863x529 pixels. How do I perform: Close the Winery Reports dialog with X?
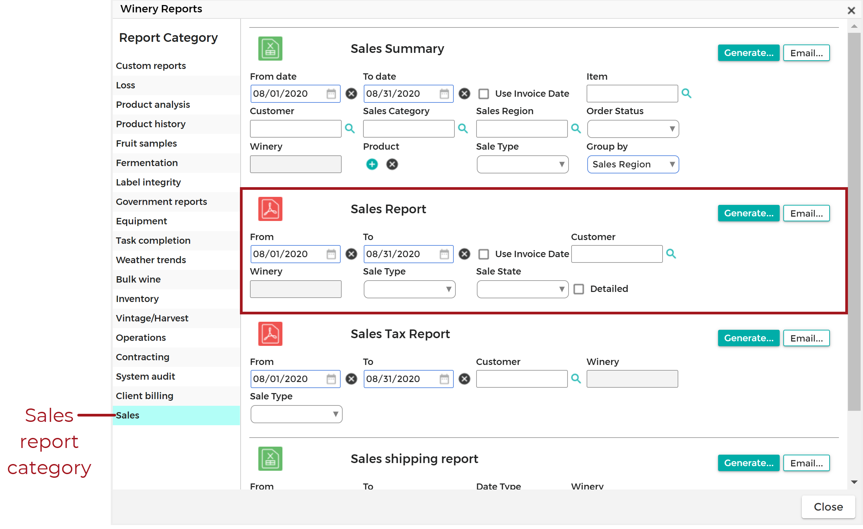[851, 10]
